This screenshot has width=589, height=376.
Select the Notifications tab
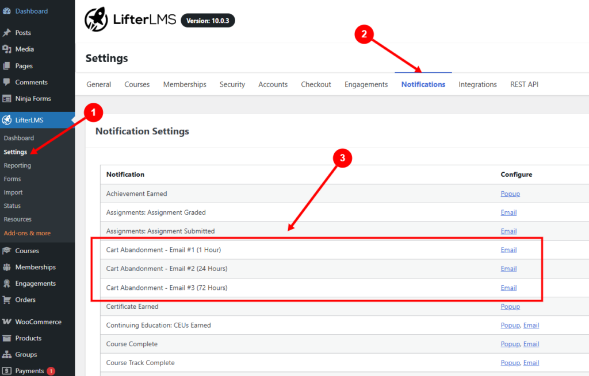(x=423, y=84)
